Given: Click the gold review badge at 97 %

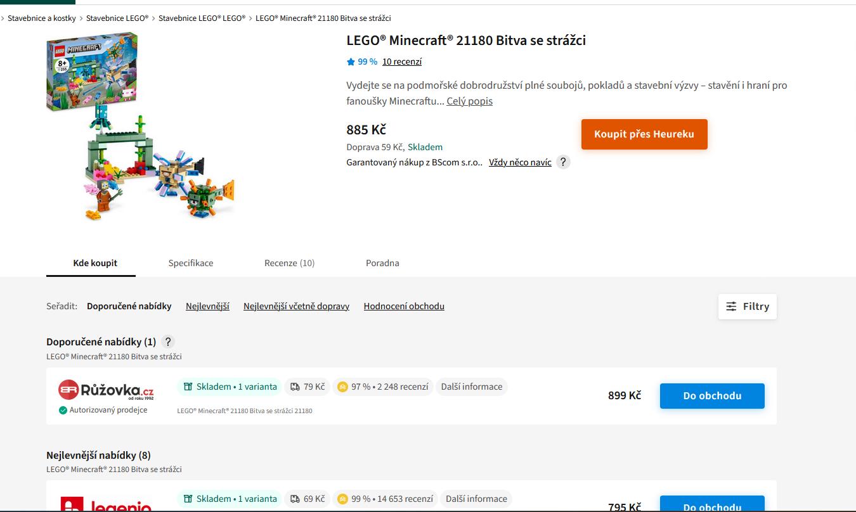Looking at the screenshot, I should (x=342, y=387).
